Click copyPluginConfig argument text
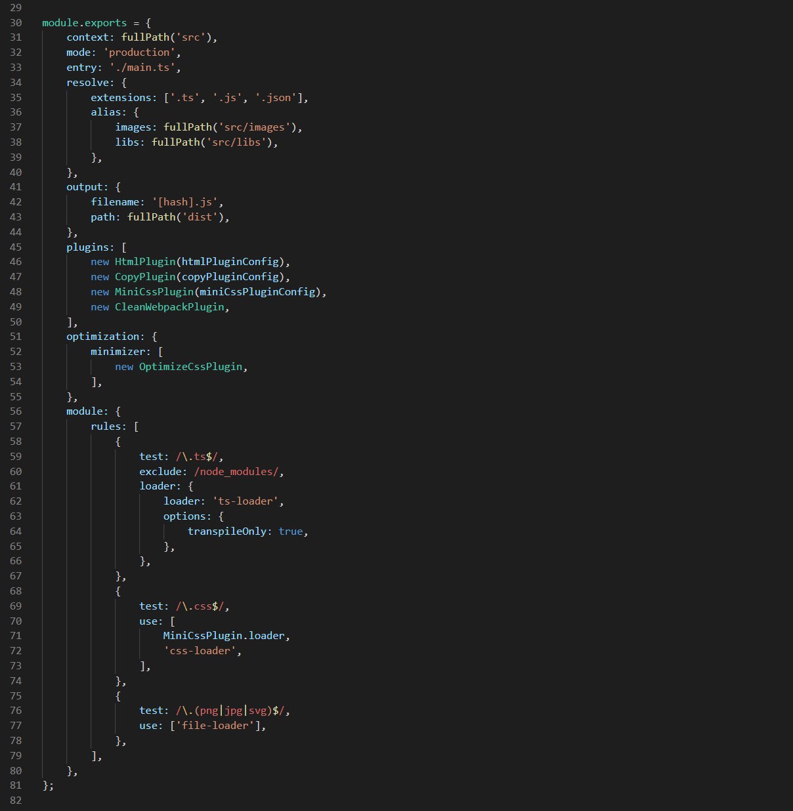 230,277
